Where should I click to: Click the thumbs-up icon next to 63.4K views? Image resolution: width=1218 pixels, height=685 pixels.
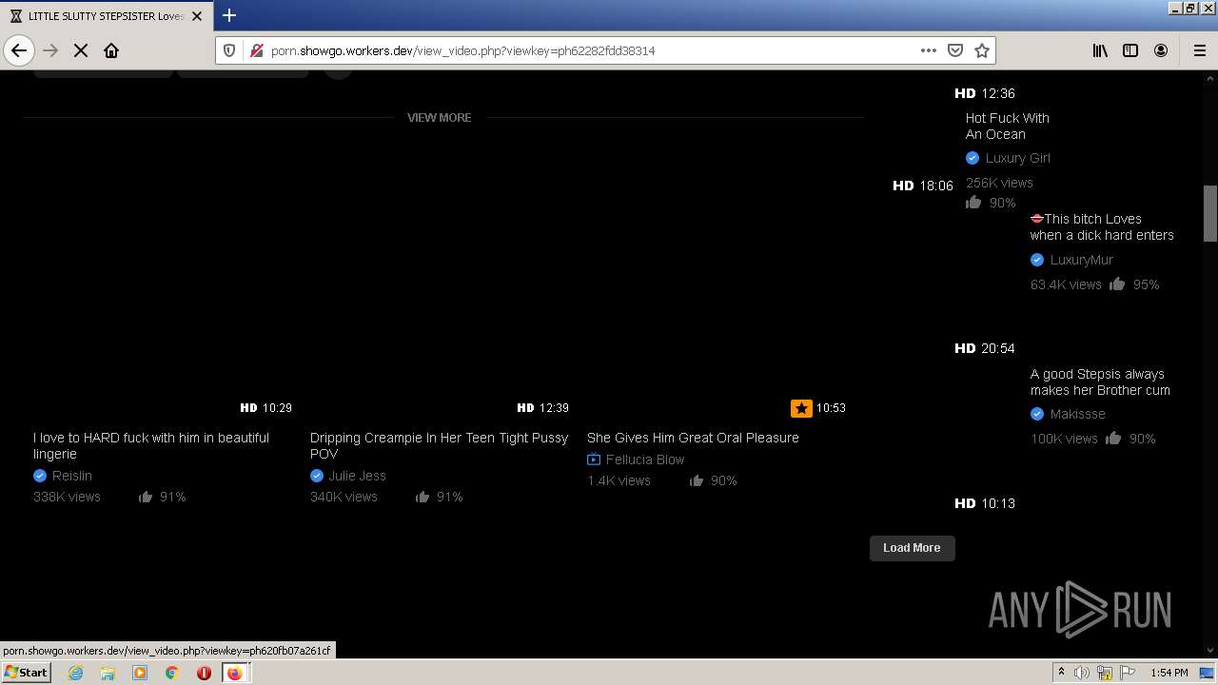1117,284
